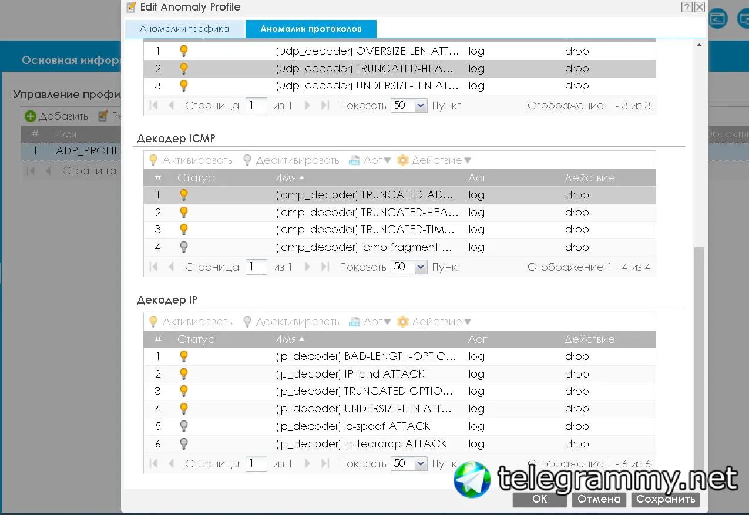The height and width of the screenshot is (515, 749).
Task: Open Действие dropdown in Декодер IP toolbar
Action: coord(434,322)
